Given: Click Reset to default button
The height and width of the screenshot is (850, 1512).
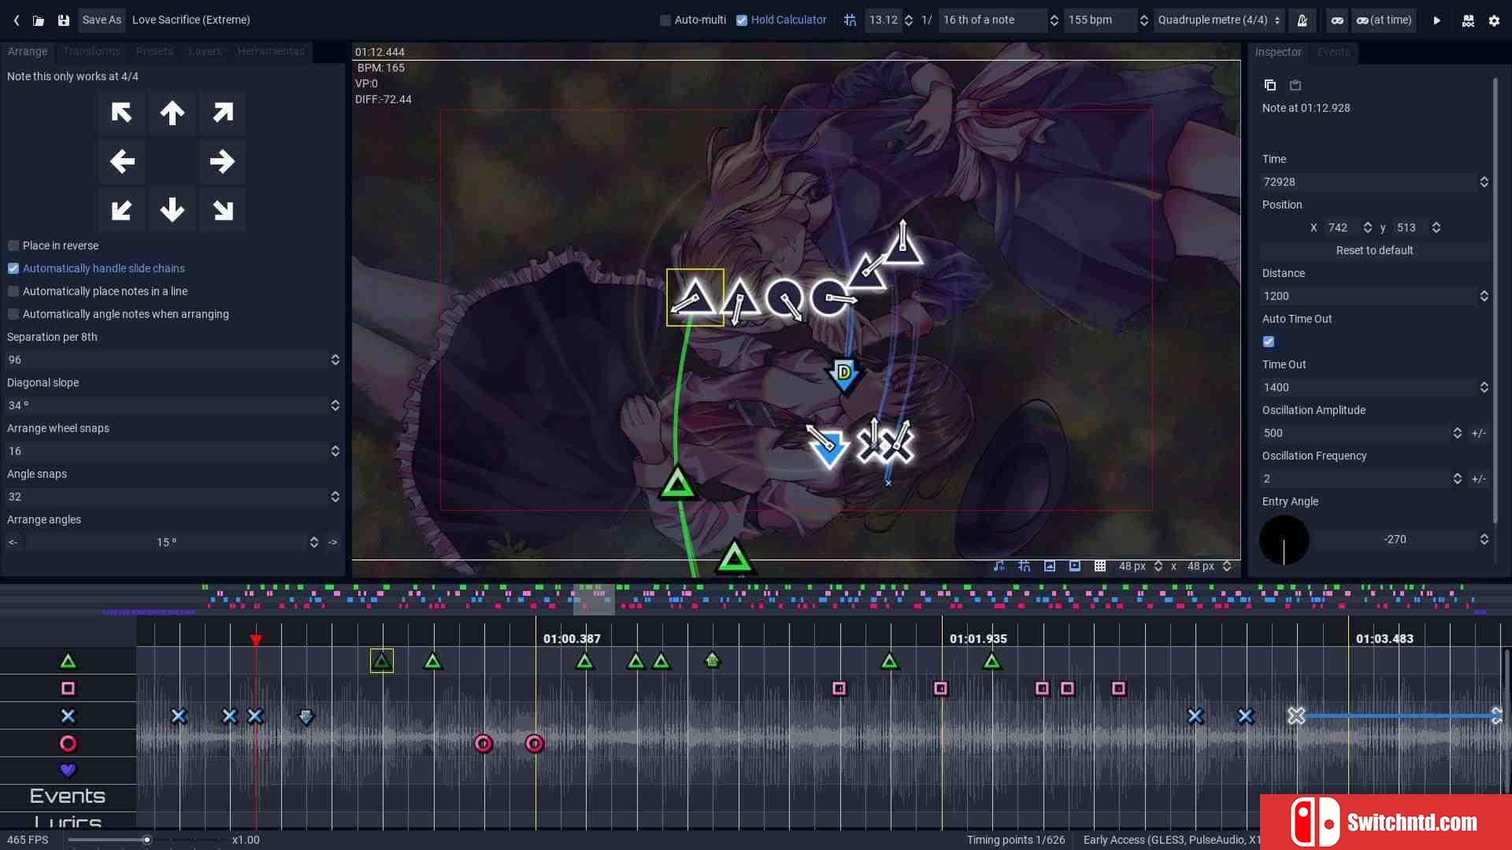Looking at the screenshot, I should click(x=1374, y=250).
